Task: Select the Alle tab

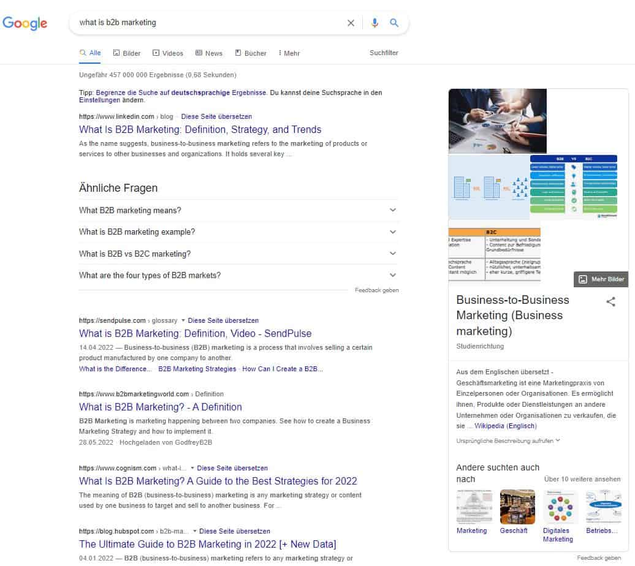Action: [x=90, y=53]
